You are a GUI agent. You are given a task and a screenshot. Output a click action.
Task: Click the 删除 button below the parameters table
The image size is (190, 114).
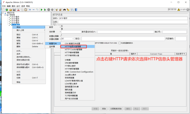[128, 109]
